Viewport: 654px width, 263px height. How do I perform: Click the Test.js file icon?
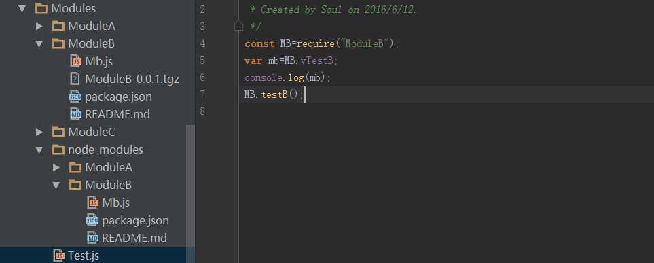click(59, 256)
